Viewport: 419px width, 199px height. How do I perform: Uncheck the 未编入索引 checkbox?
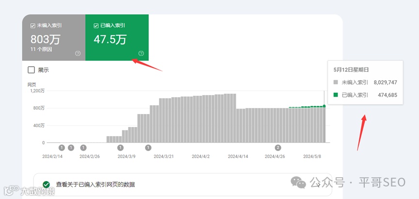pyautogui.click(x=32, y=26)
